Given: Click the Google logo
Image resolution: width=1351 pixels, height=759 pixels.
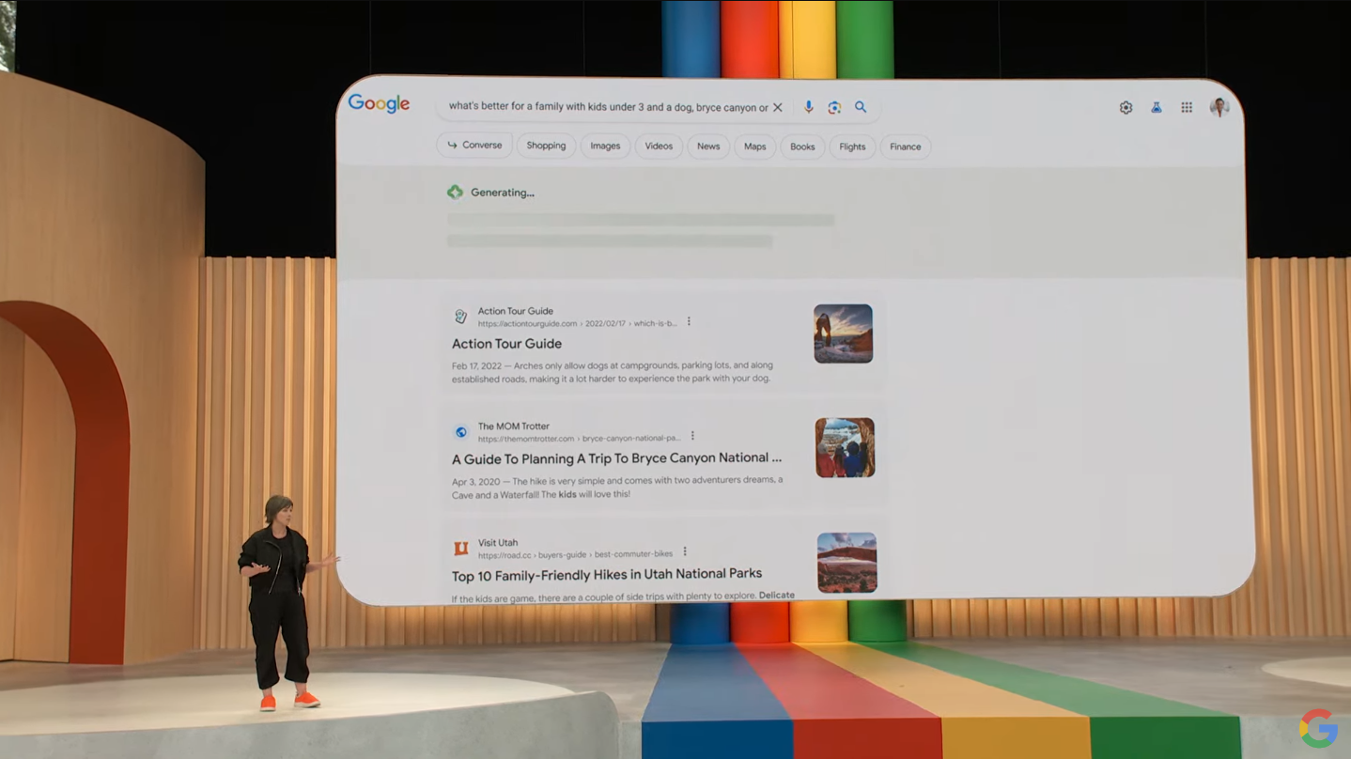Looking at the screenshot, I should [379, 104].
